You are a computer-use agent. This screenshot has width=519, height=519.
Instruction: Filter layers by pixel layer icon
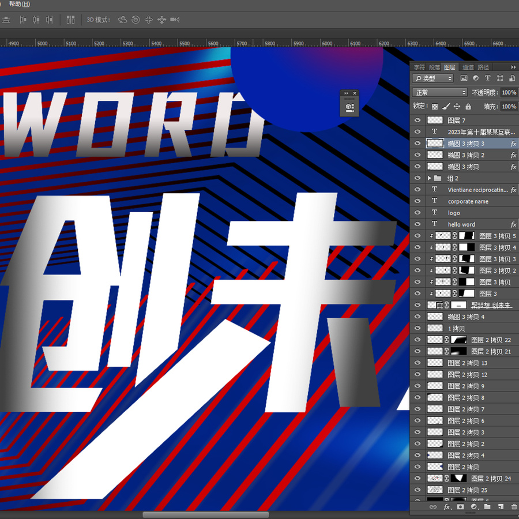point(464,78)
